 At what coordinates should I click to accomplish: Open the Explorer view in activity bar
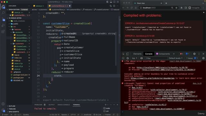(x=3, y=7)
